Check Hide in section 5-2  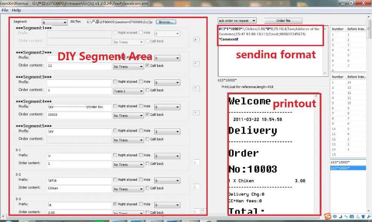tap(141, 179)
